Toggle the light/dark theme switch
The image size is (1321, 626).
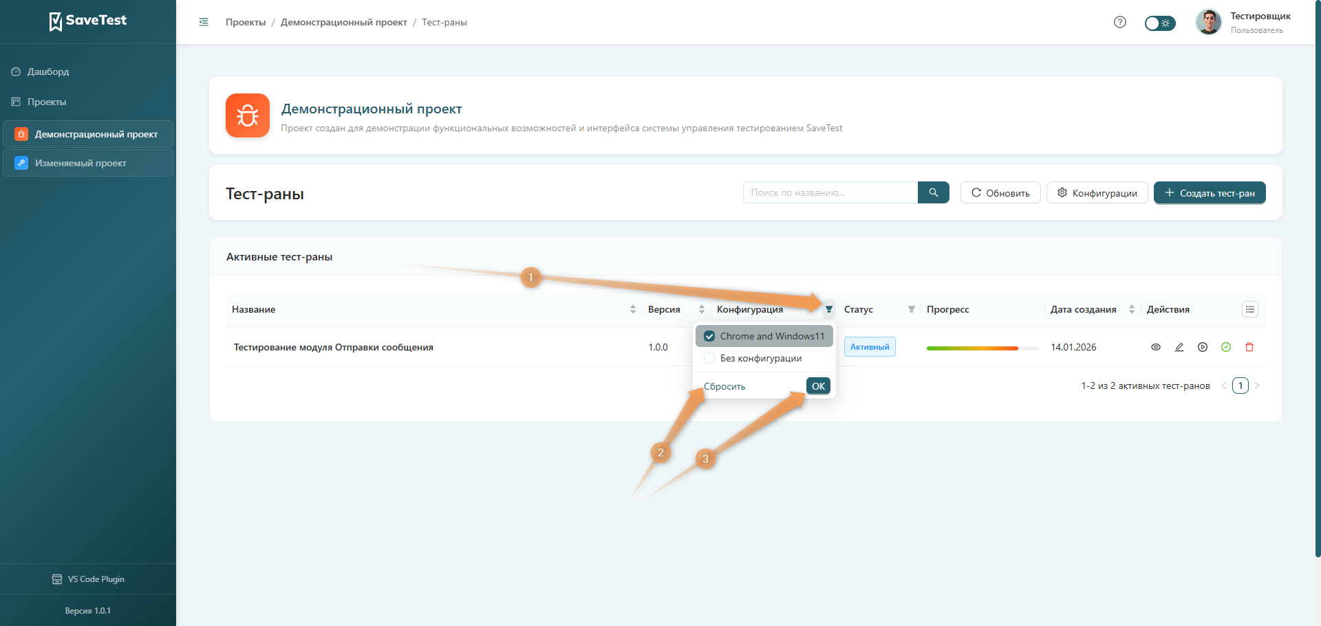[x=1159, y=23]
